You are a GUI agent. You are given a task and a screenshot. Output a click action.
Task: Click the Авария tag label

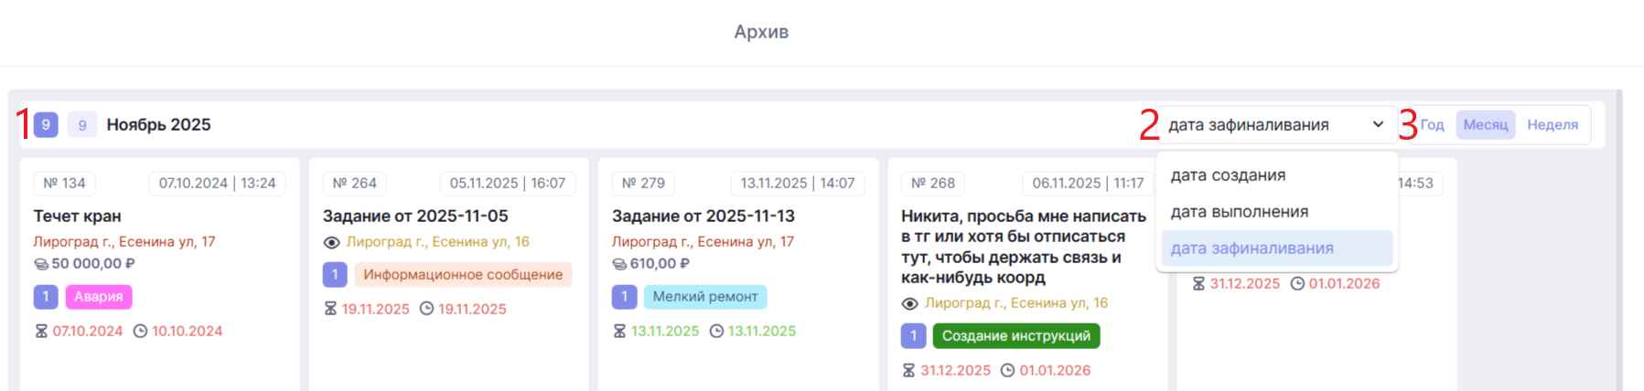[x=99, y=297]
